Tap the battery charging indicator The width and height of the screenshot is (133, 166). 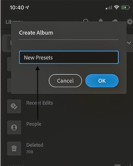(126, 7)
